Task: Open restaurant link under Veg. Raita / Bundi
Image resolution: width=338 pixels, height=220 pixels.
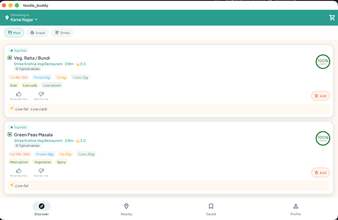Action: click(38, 64)
